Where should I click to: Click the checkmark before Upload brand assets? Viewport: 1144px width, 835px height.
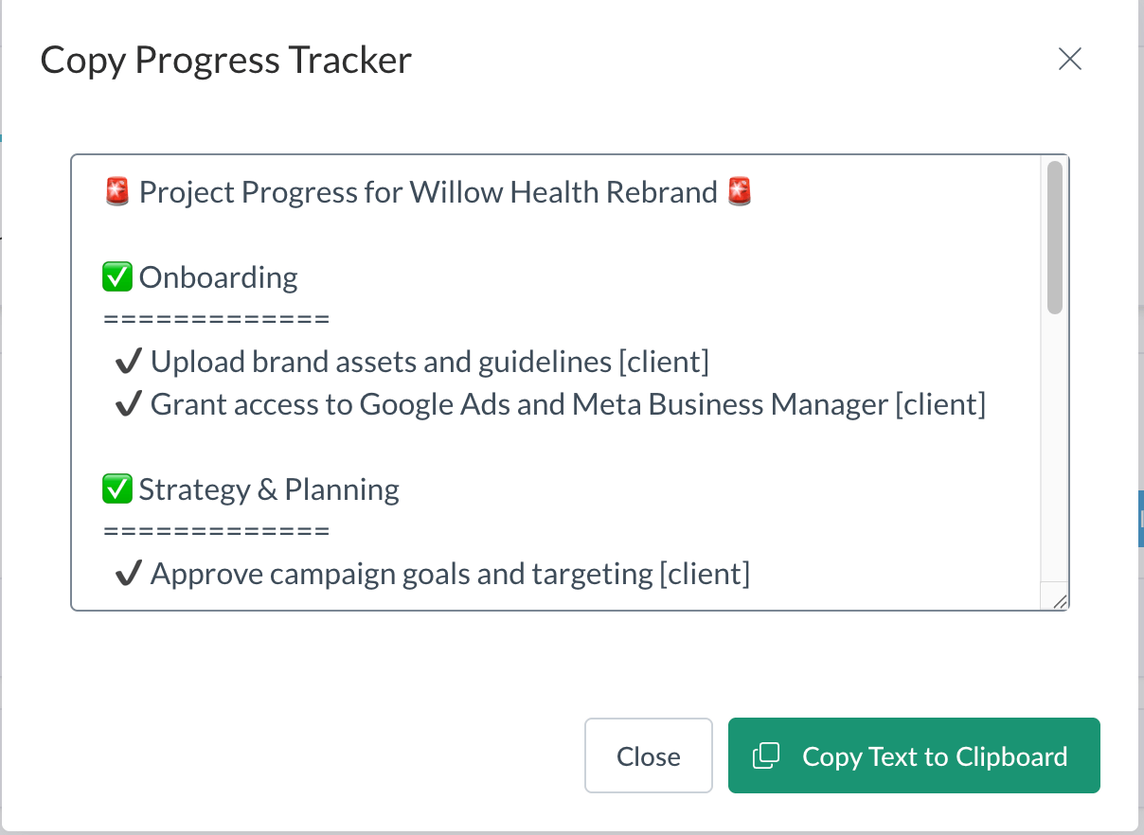click(x=128, y=360)
